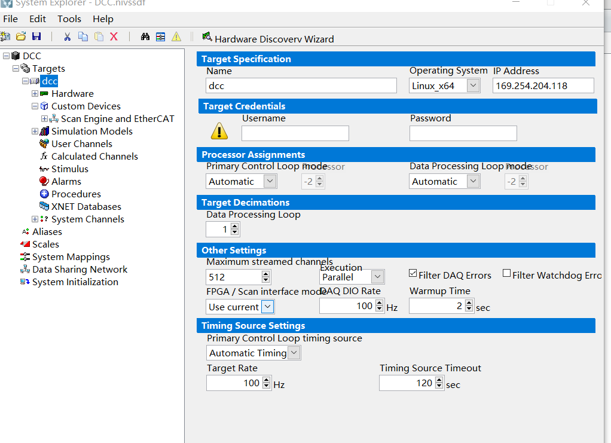Open search using the binoculars Find icon
This screenshot has height=443, width=611.
click(145, 36)
